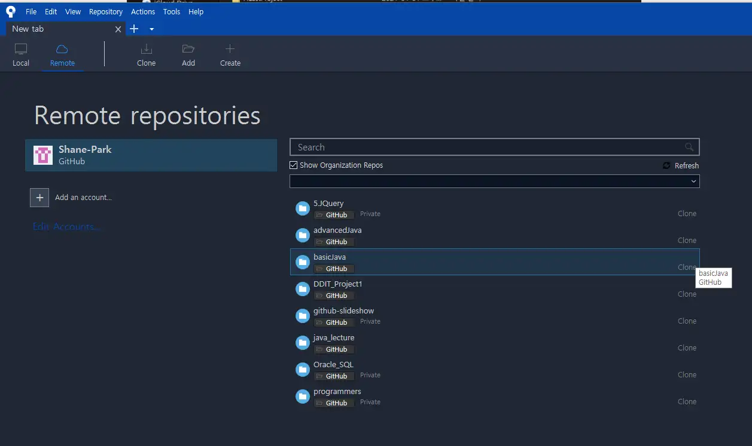The height and width of the screenshot is (446, 752).
Task: Switch to the Remote repositories view
Action: point(62,55)
